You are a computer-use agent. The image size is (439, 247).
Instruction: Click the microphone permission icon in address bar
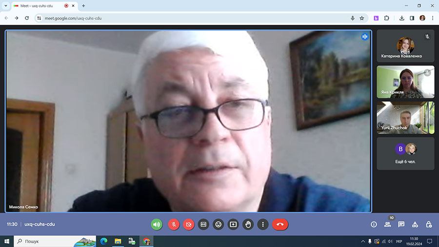tap(353, 18)
